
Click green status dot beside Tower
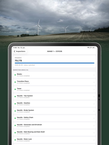[x=15, y=89]
